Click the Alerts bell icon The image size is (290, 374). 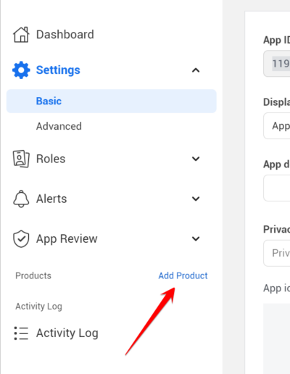coord(21,199)
